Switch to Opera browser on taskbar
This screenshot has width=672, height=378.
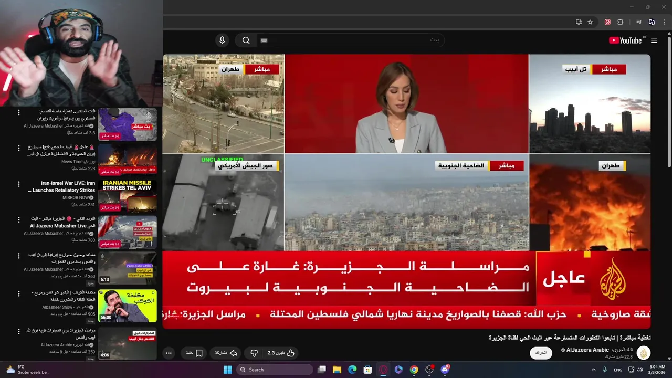coord(383,370)
